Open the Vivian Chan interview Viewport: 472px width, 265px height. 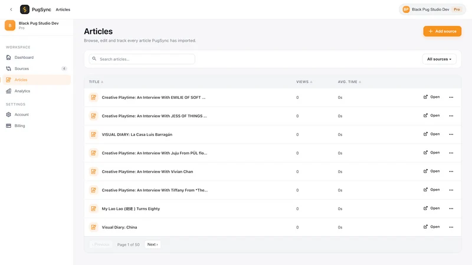click(432, 171)
